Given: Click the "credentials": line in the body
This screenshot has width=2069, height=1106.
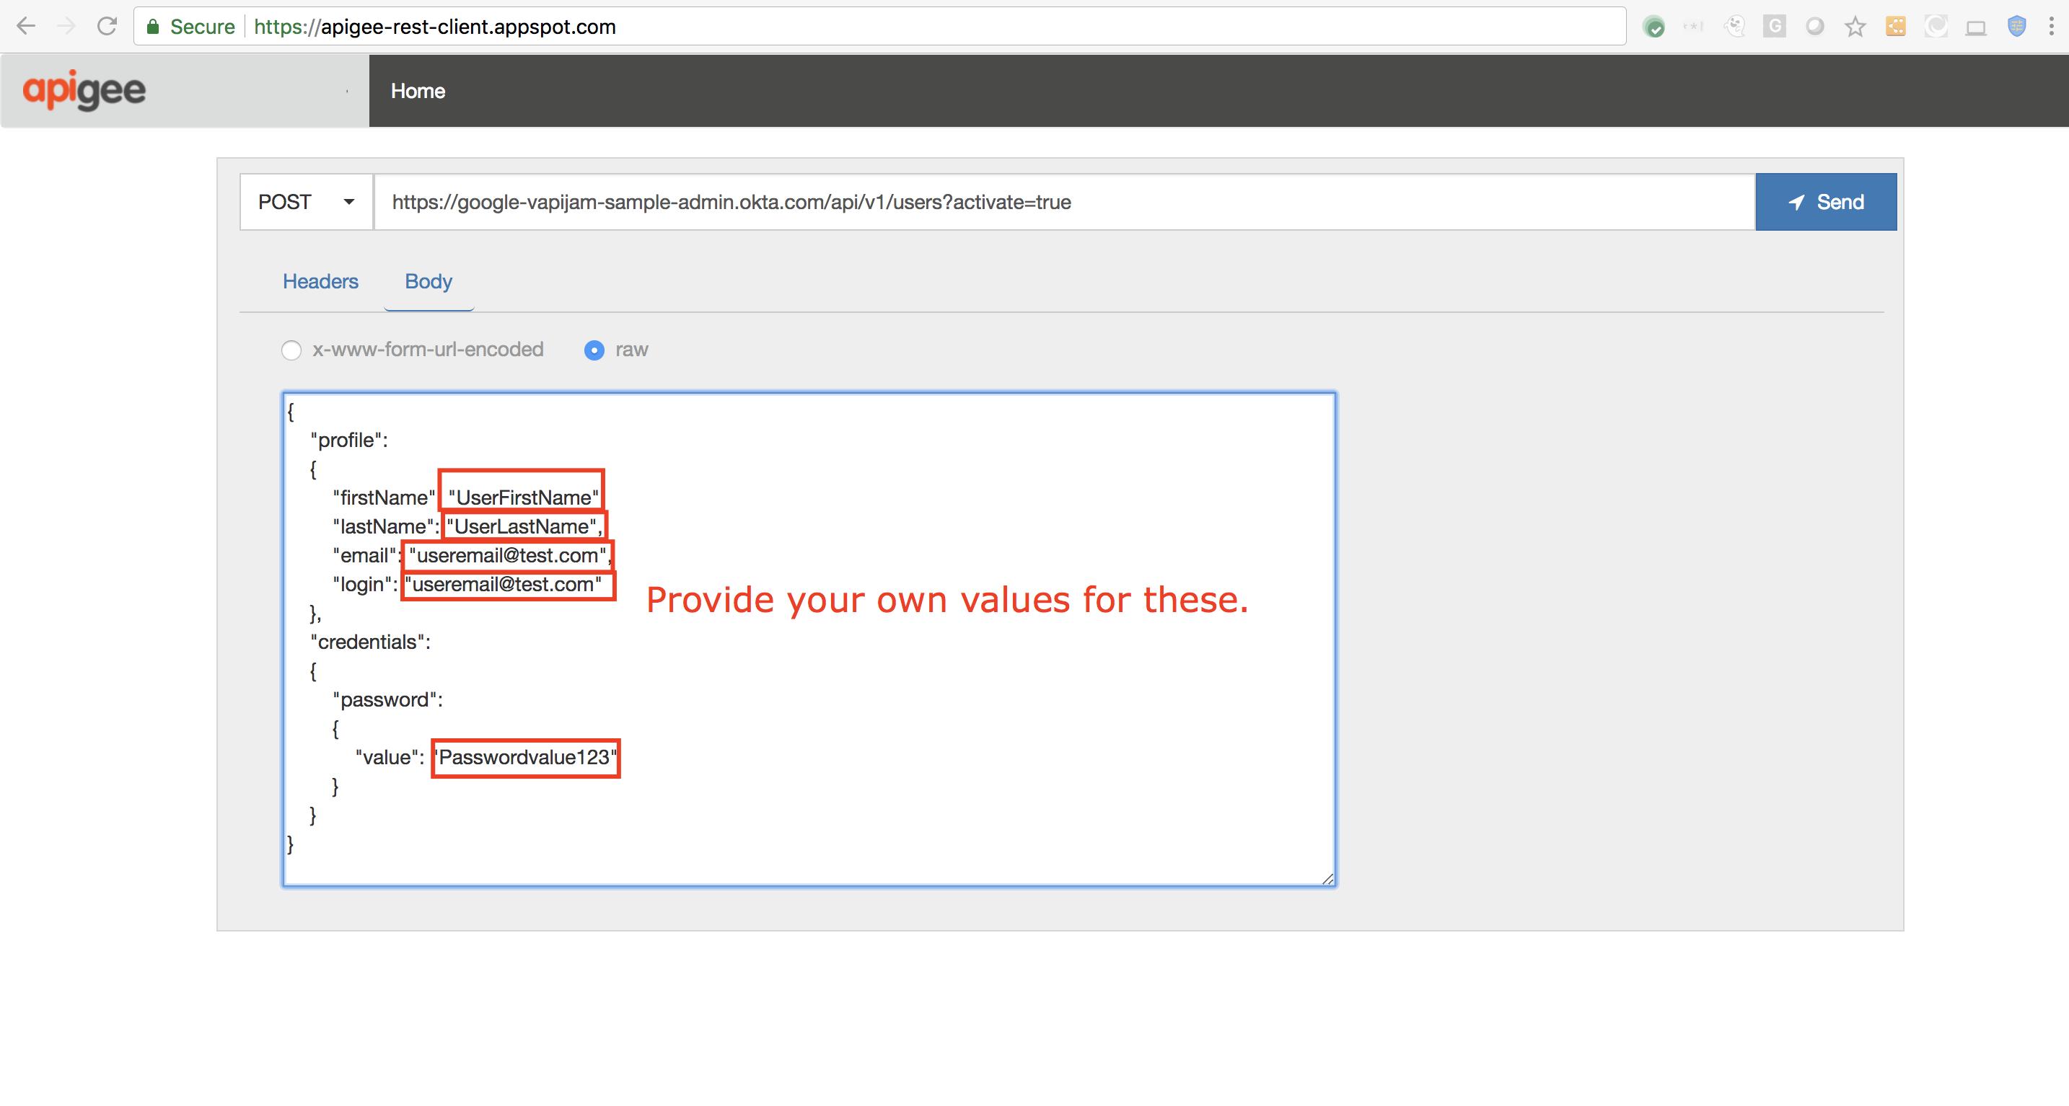Looking at the screenshot, I should point(370,642).
